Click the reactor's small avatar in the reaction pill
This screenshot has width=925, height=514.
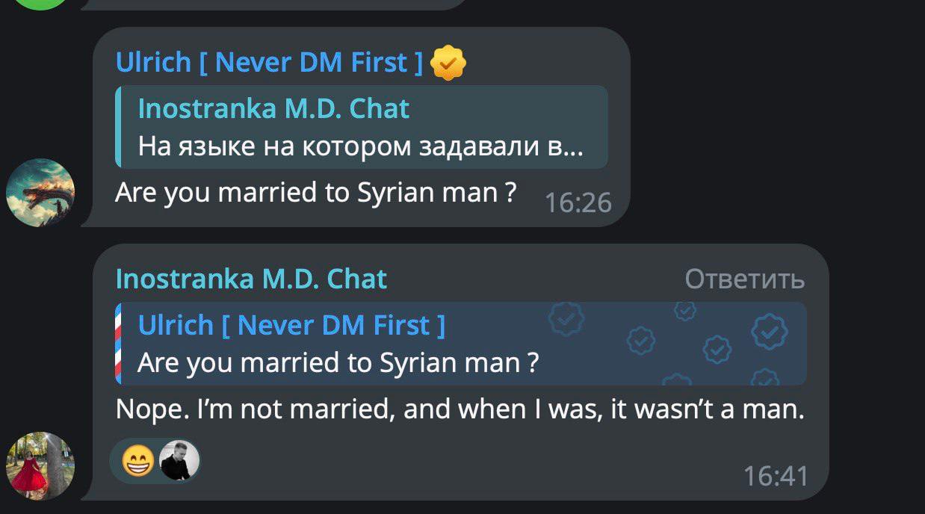click(179, 460)
